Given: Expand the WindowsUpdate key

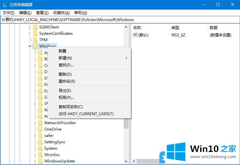Looking at the screenshot, I should click(x=35, y=161).
